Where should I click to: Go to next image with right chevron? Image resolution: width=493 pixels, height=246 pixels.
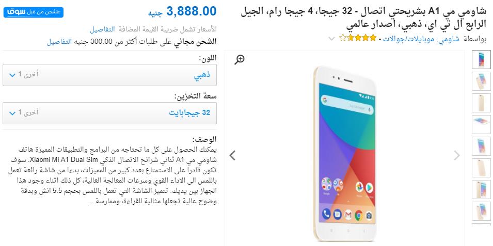[x=457, y=155]
